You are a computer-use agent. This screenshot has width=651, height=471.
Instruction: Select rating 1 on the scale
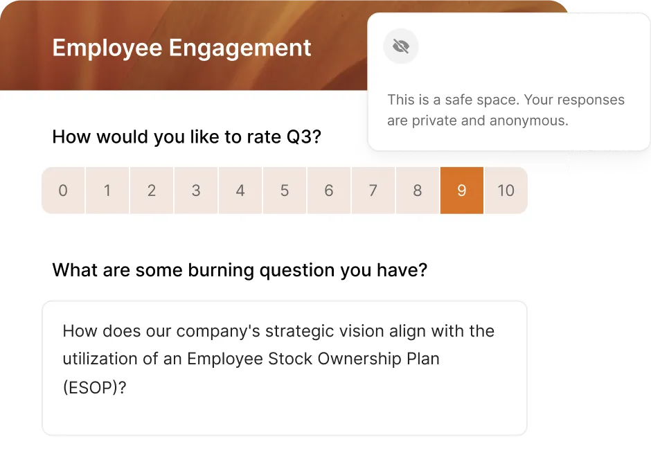click(x=107, y=190)
